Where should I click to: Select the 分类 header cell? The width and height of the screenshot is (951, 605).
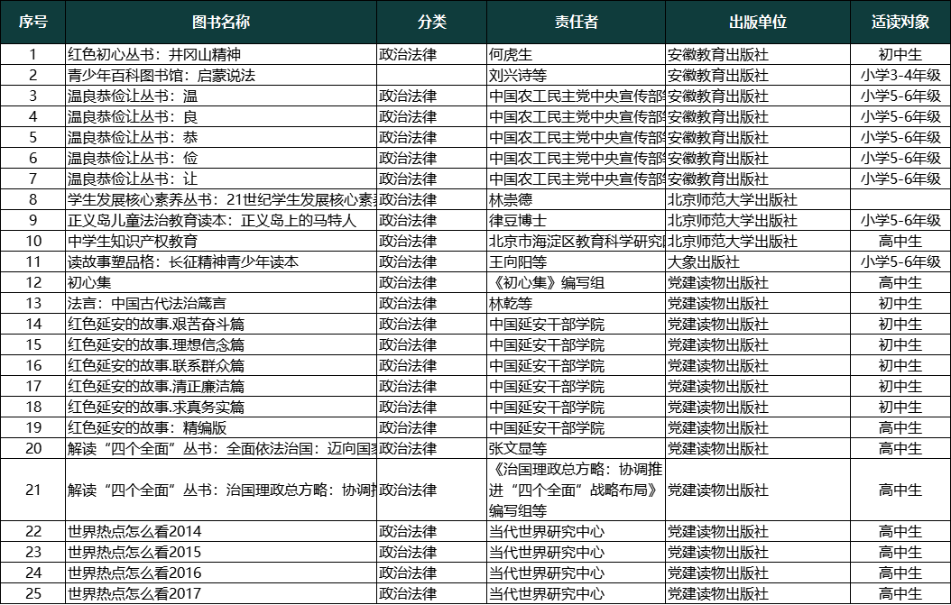click(431, 23)
